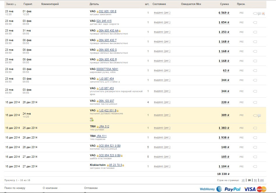Click the MasterCard logo
This screenshot has width=276, height=193.
point(261,189)
